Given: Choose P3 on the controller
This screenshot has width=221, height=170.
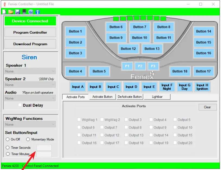Looking at the screenshot, I should 153,66.
